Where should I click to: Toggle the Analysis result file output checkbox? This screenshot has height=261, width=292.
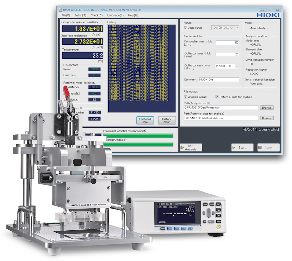point(186,97)
